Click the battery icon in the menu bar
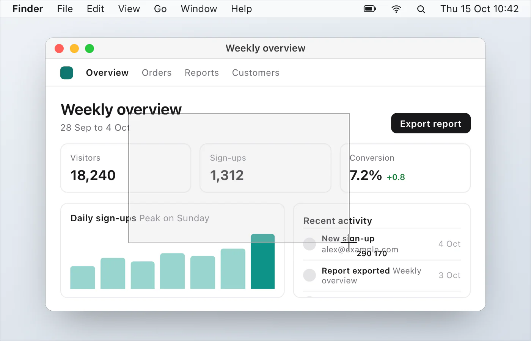The width and height of the screenshot is (531, 341). pyautogui.click(x=370, y=9)
